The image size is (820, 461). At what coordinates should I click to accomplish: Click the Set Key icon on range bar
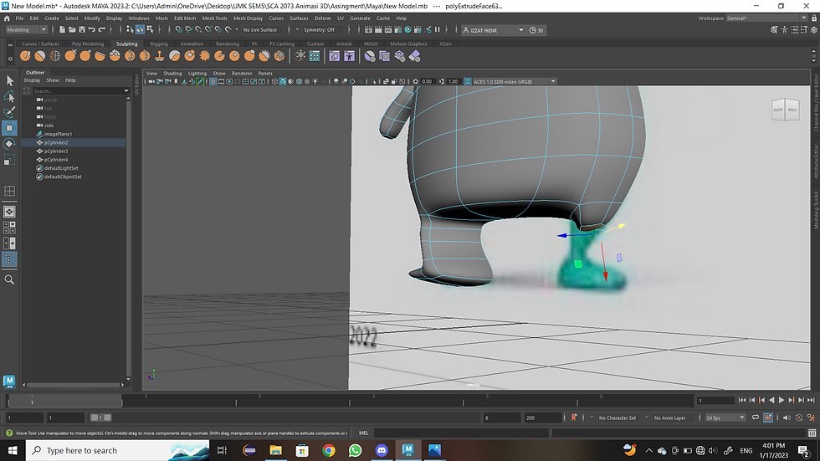pyautogui.click(x=574, y=417)
